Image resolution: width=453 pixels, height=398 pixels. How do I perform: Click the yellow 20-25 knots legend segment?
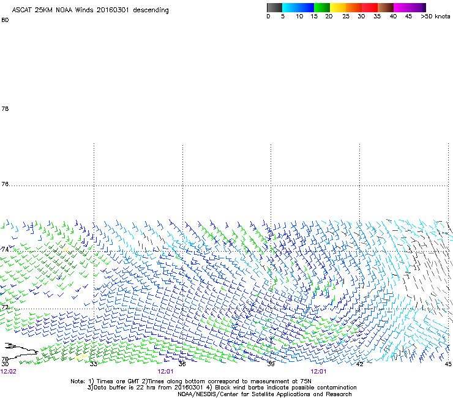(x=338, y=7)
